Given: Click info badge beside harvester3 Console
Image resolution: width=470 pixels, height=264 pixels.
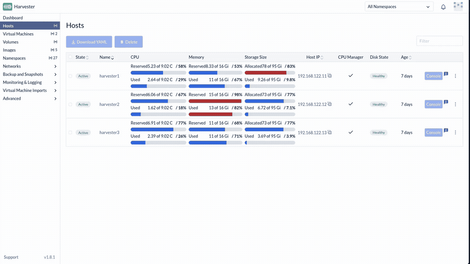Looking at the screenshot, I should point(446,130).
